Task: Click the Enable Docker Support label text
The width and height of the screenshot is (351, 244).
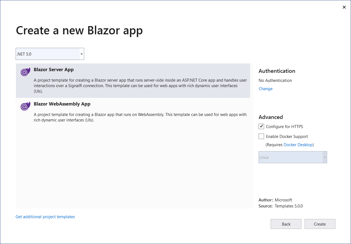Action: (x=287, y=137)
